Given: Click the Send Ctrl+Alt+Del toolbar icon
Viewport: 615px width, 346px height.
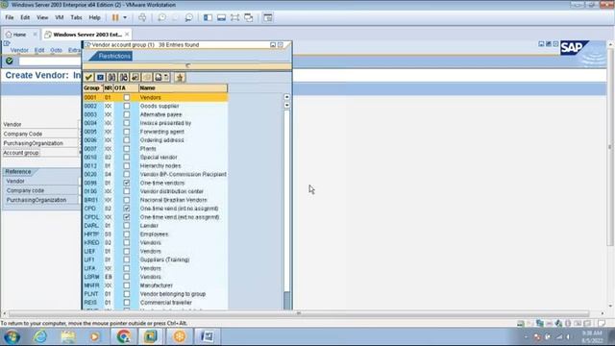Looking at the screenshot, I should 142,17.
